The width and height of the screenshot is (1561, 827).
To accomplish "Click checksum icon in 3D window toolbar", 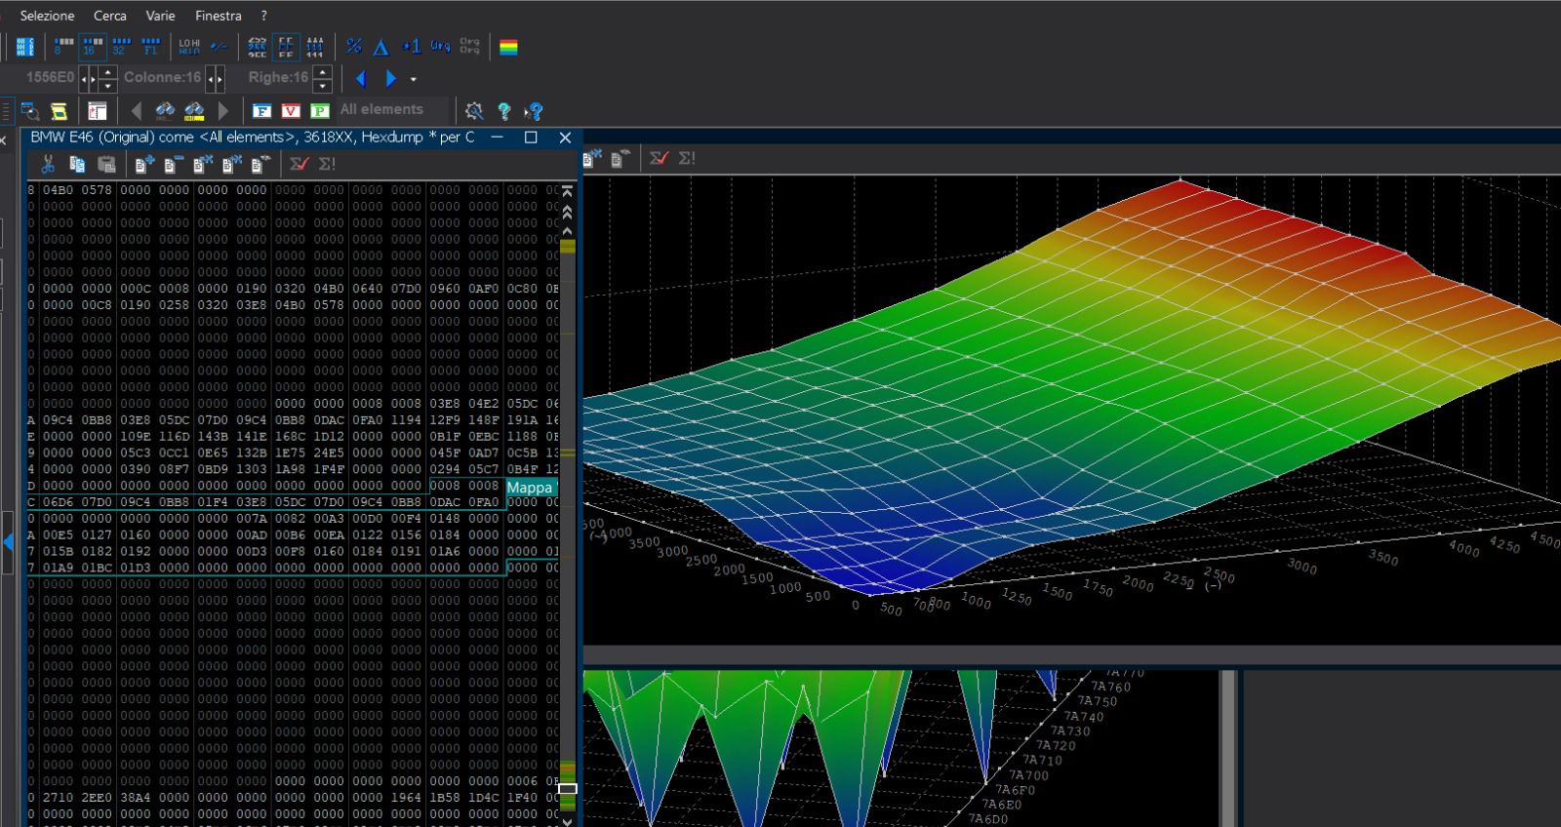I will pos(660,158).
